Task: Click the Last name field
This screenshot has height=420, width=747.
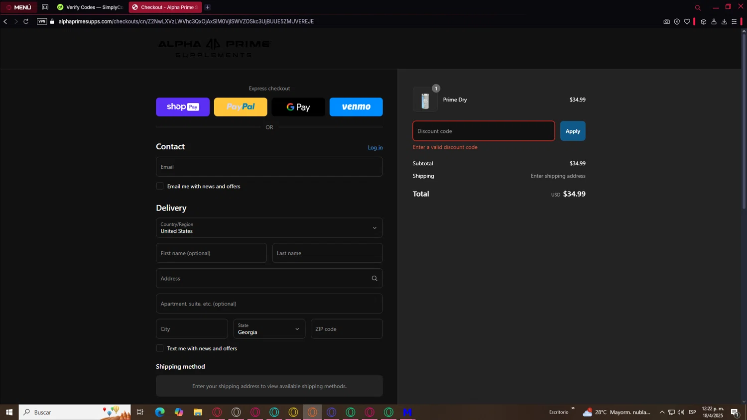Action: [328, 253]
